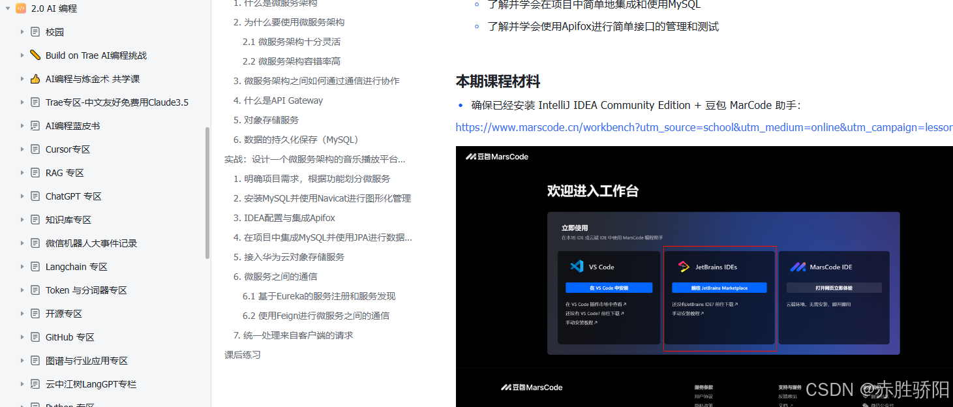Image resolution: width=953 pixels, height=407 pixels.
Task: Click the document icon beside ChatGPT 专区
Action: pos(35,196)
